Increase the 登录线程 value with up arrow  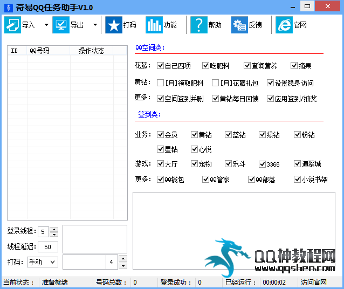[x=54, y=229]
